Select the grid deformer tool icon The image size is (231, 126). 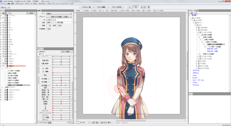click(x=136, y=7)
